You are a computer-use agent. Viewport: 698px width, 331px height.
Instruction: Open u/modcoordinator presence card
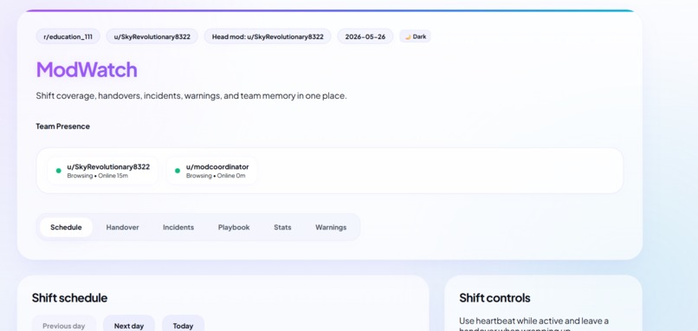212,171
